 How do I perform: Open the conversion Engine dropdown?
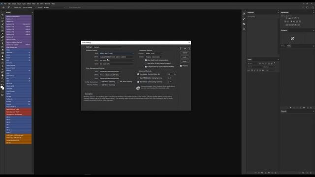tap(154, 54)
